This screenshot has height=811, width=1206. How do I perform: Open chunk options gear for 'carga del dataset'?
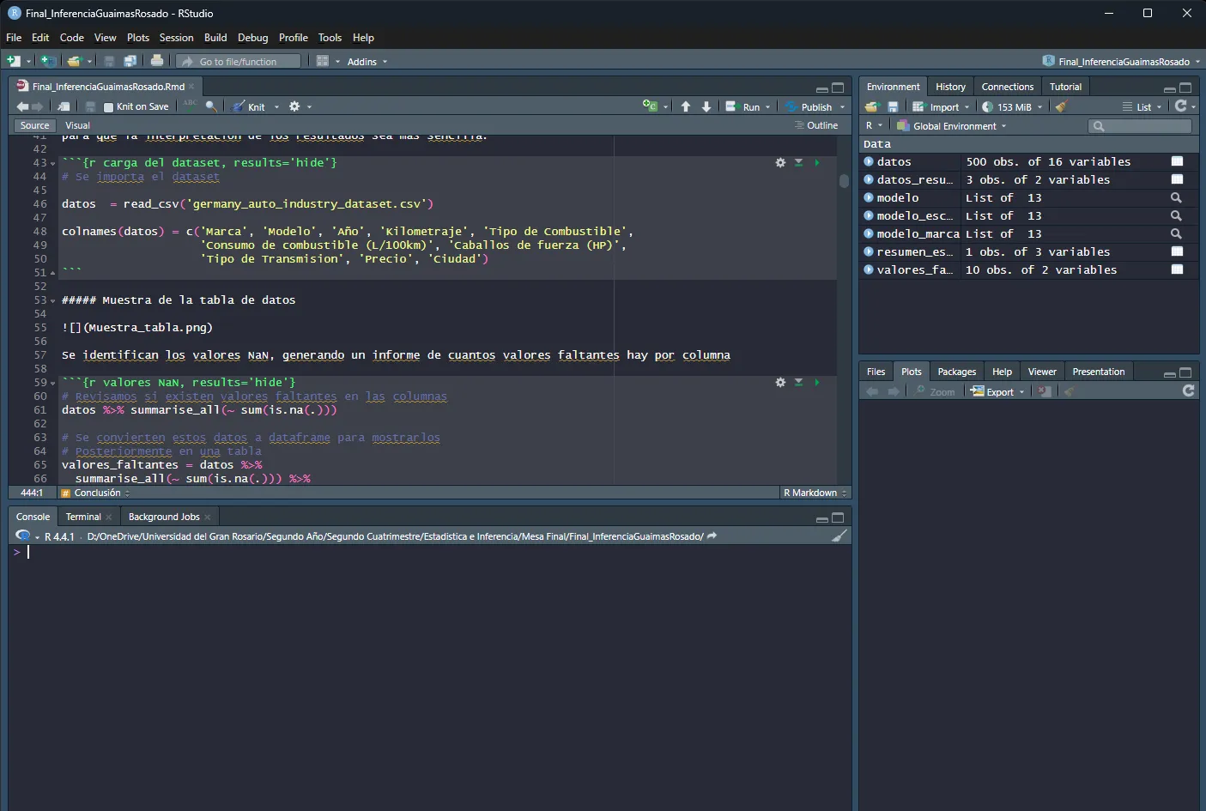point(780,162)
